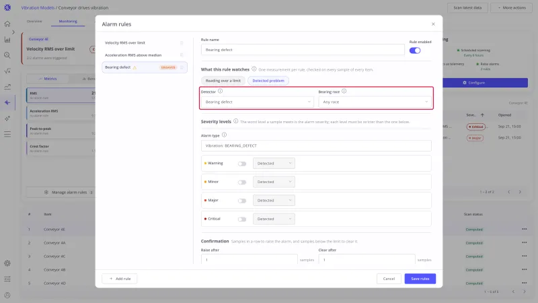Image resolution: width=538 pixels, height=303 pixels.
Task: Close the Alarm rules dialog
Action: [x=433, y=24]
